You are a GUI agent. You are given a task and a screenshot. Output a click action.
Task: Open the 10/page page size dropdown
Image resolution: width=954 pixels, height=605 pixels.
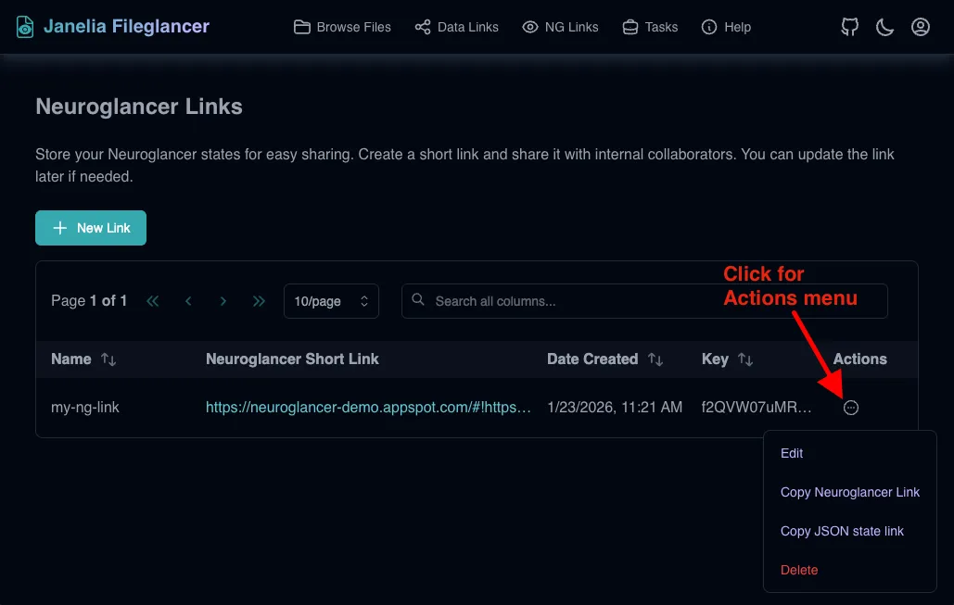(x=331, y=300)
